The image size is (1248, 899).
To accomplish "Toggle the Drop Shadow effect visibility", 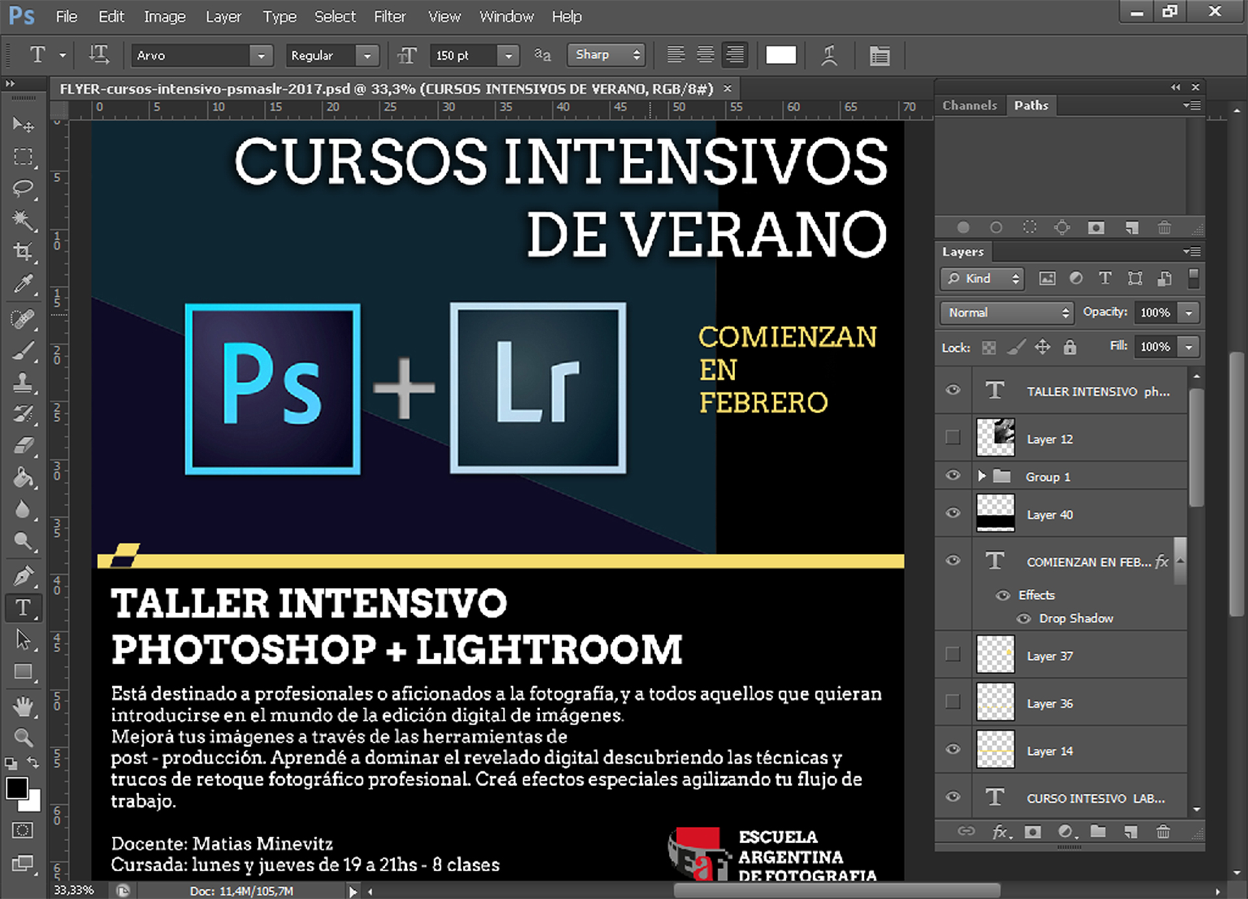I will pos(1024,618).
